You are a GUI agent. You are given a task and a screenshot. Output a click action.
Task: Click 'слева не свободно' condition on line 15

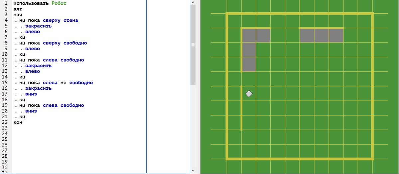coord(68,83)
